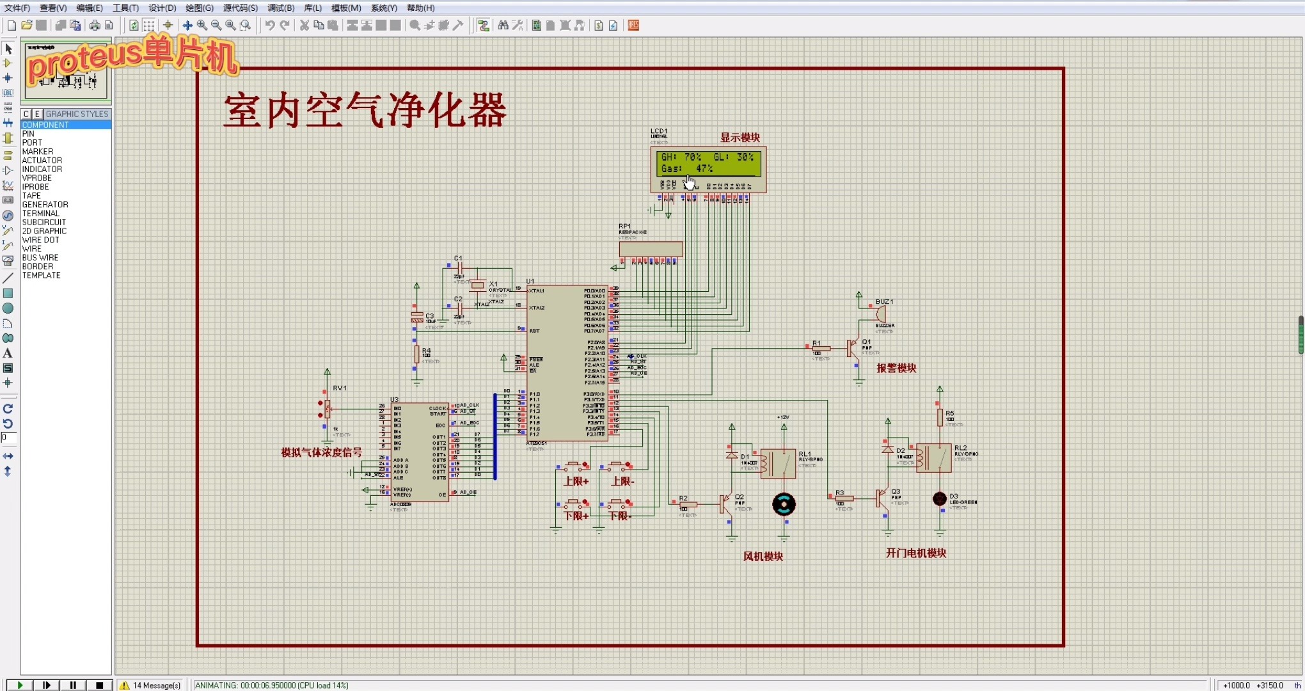Image resolution: width=1305 pixels, height=691 pixels.
Task: Click the Open Design folder icon
Action: pyautogui.click(x=26, y=26)
